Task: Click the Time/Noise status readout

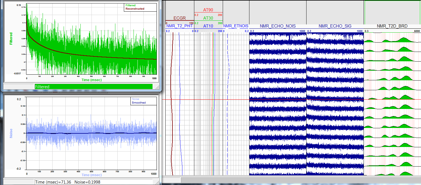Action: pos(67,182)
